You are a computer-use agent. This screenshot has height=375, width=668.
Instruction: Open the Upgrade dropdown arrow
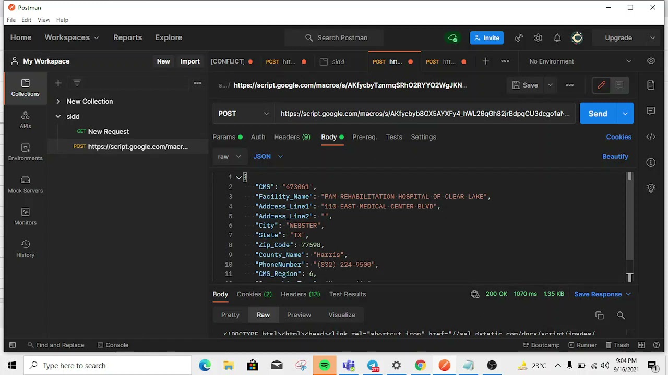[652, 37]
